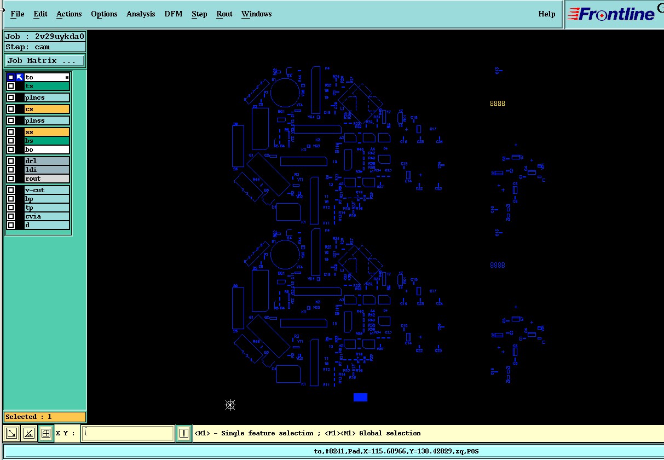Click into the X Y coordinate field
This screenshot has width=664, height=460.
[x=128, y=433]
